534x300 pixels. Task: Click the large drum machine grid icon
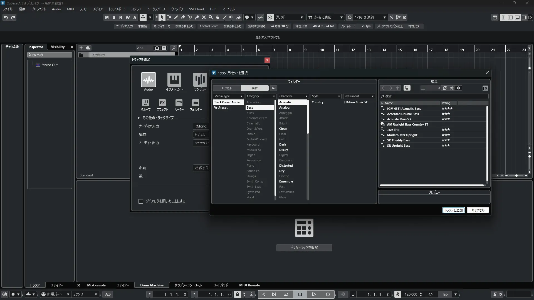(x=304, y=228)
